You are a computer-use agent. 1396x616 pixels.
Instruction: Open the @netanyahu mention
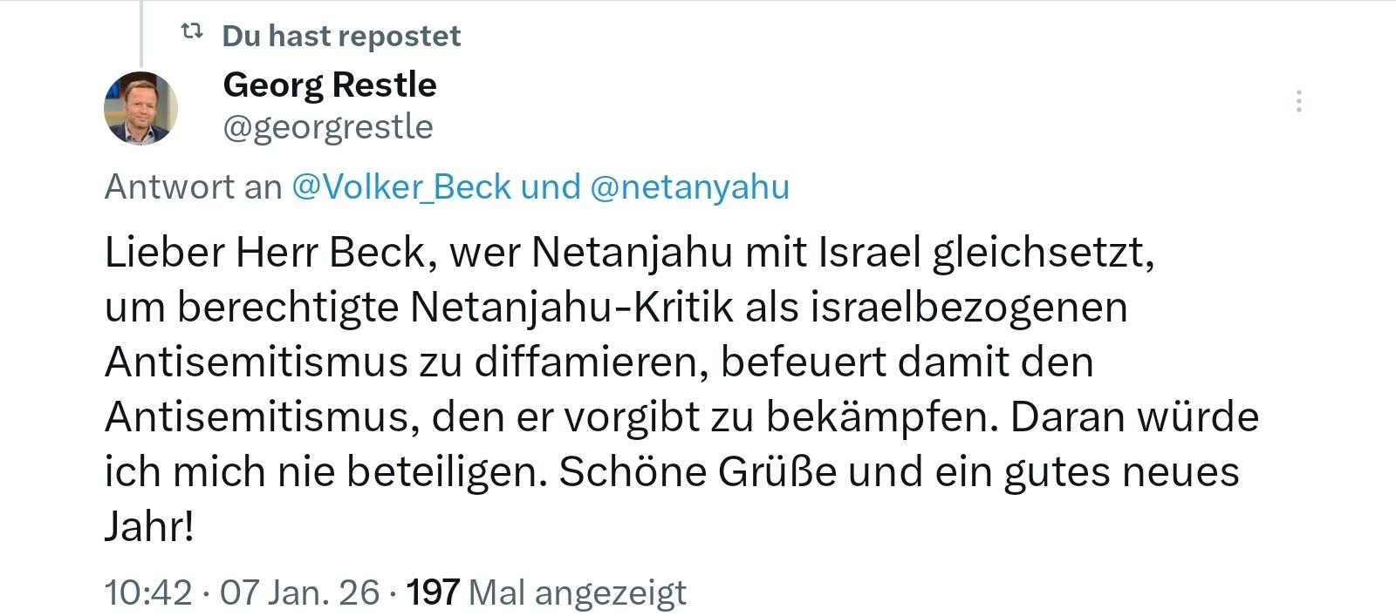click(x=689, y=186)
